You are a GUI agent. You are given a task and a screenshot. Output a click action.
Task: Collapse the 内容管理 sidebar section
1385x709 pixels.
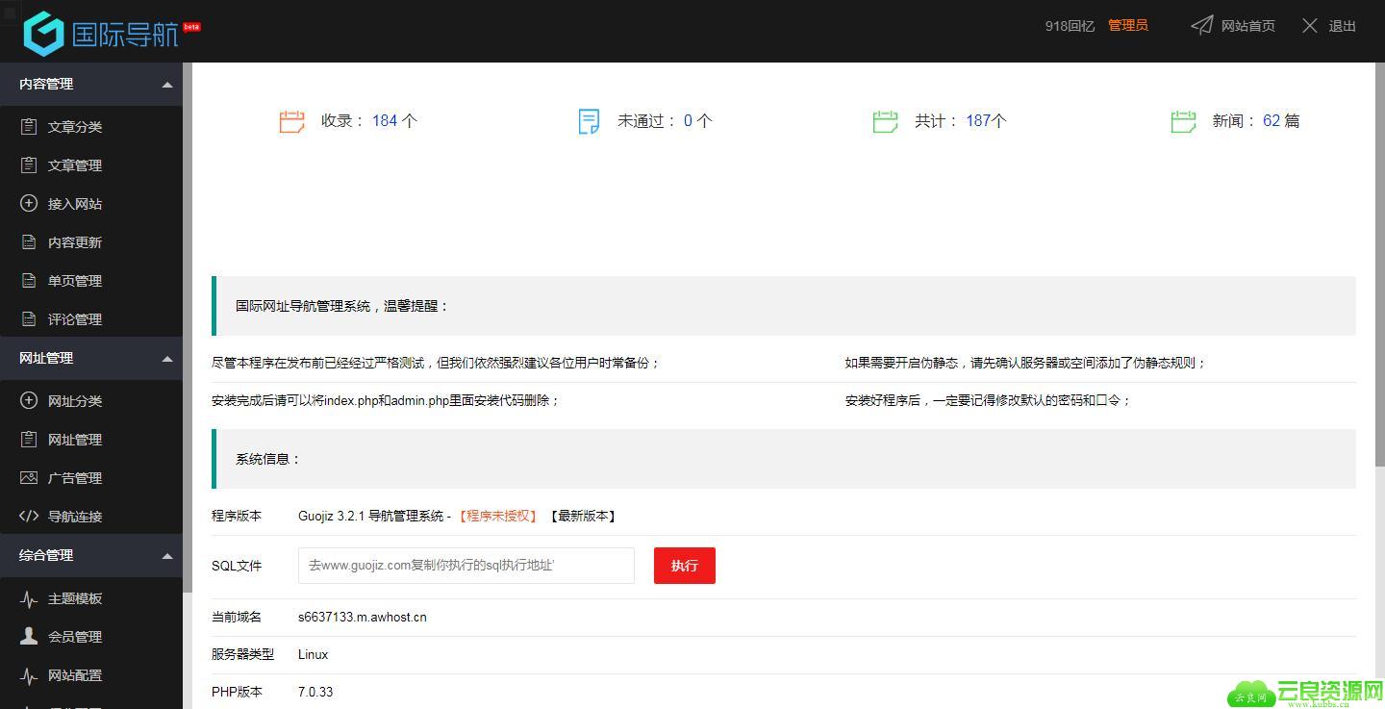[167, 85]
